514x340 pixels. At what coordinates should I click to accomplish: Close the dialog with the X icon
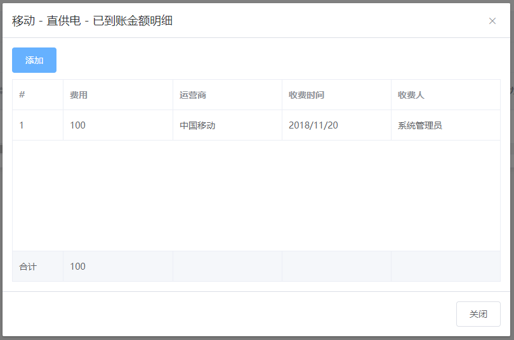tap(492, 21)
